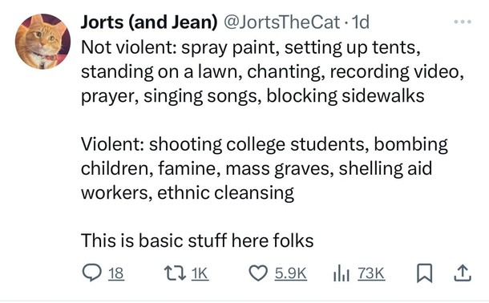Like the tweet with the heart icon
Viewport: 489px width, 303px height.
pos(258,273)
